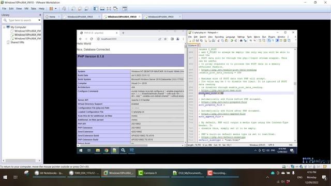Screen dimensions: 331x186
Task: Open the php.net auto-prepend-file link
Action: click(x=224, y=102)
